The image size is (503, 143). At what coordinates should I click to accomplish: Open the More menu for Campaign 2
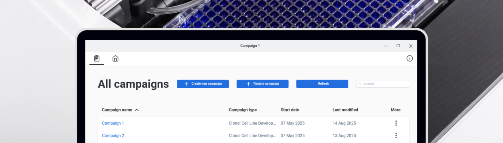(x=396, y=135)
